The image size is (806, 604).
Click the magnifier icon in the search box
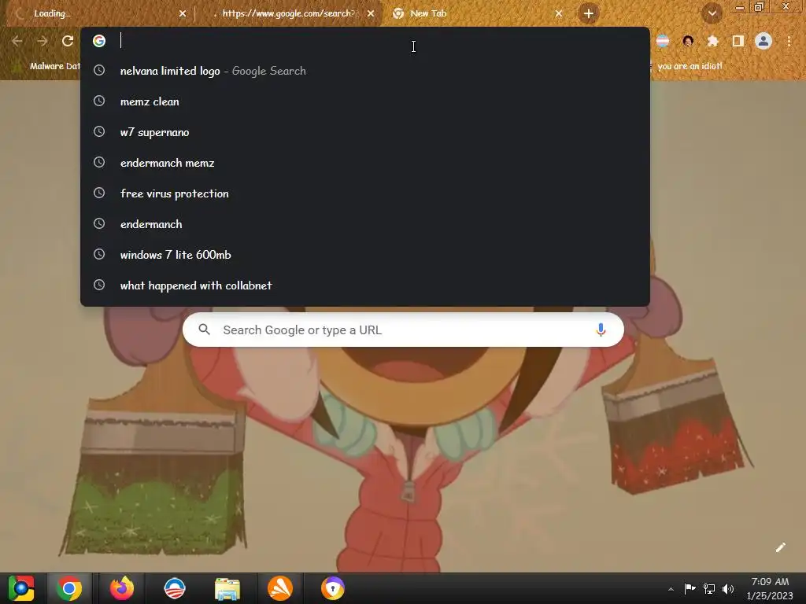pyautogui.click(x=205, y=330)
